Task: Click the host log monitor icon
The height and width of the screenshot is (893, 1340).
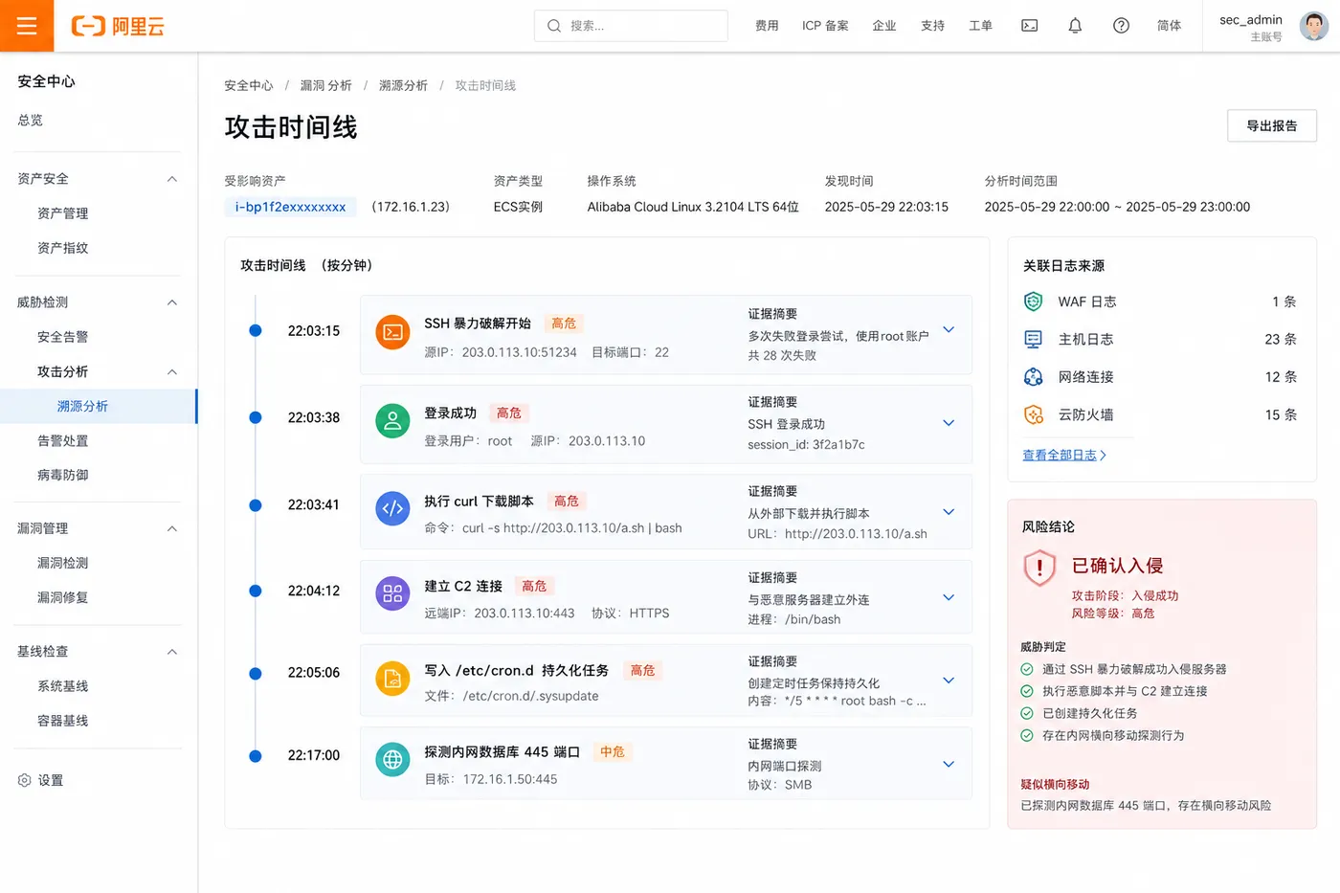Action: [x=1033, y=339]
